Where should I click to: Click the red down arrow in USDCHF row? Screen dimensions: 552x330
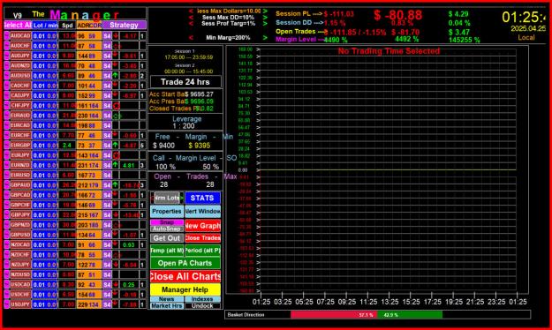[x=116, y=294]
